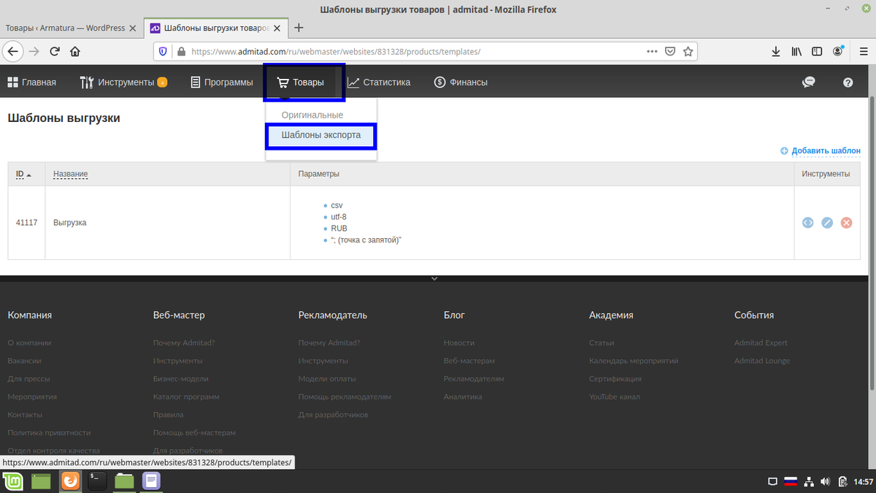The width and height of the screenshot is (876, 493).
Task: Click the browser Back arrow button
Action: [x=13, y=51]
